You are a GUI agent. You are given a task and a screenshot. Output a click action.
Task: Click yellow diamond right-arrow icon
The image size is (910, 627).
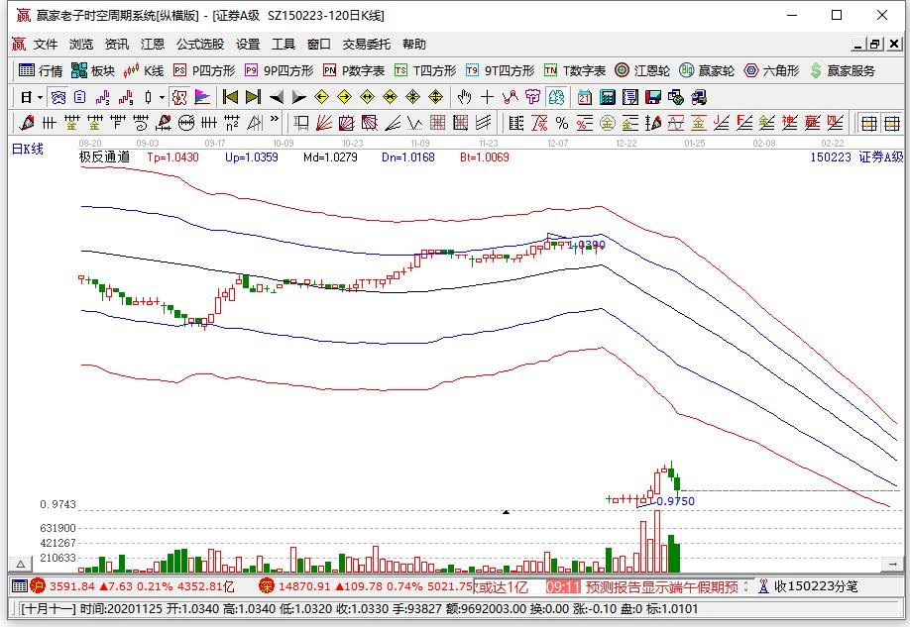[344, 97]
